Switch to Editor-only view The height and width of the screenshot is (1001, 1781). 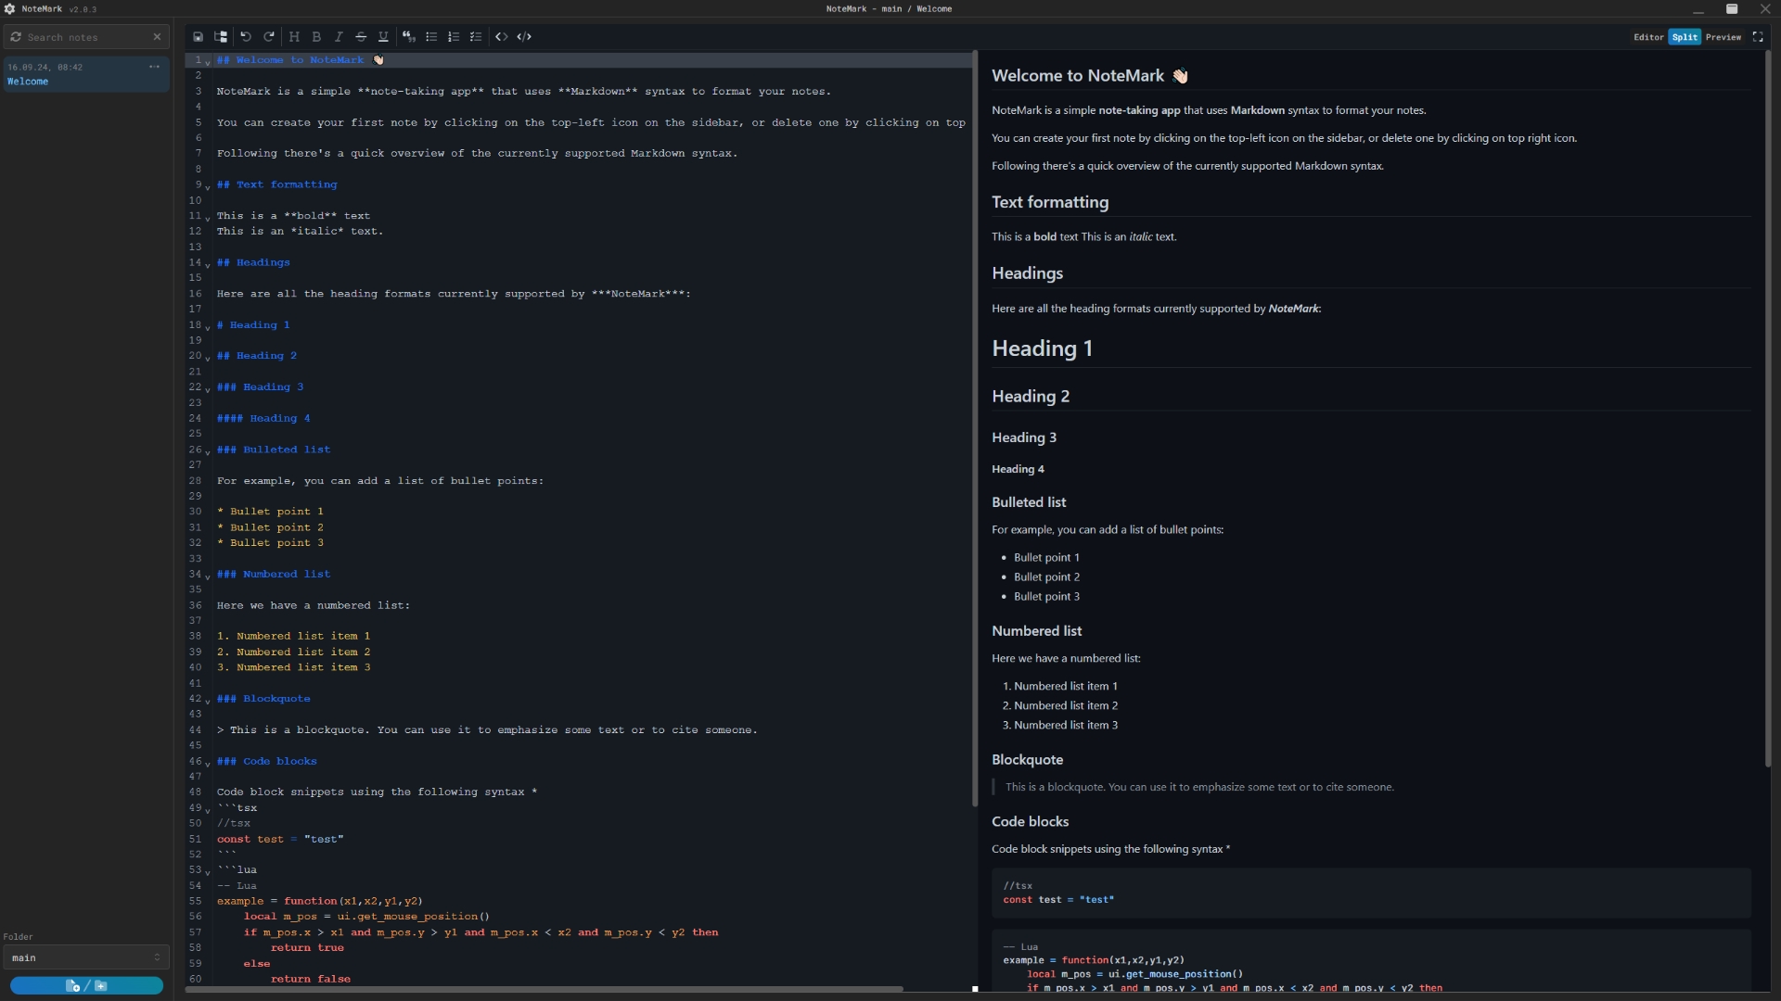pos(1648,37)
